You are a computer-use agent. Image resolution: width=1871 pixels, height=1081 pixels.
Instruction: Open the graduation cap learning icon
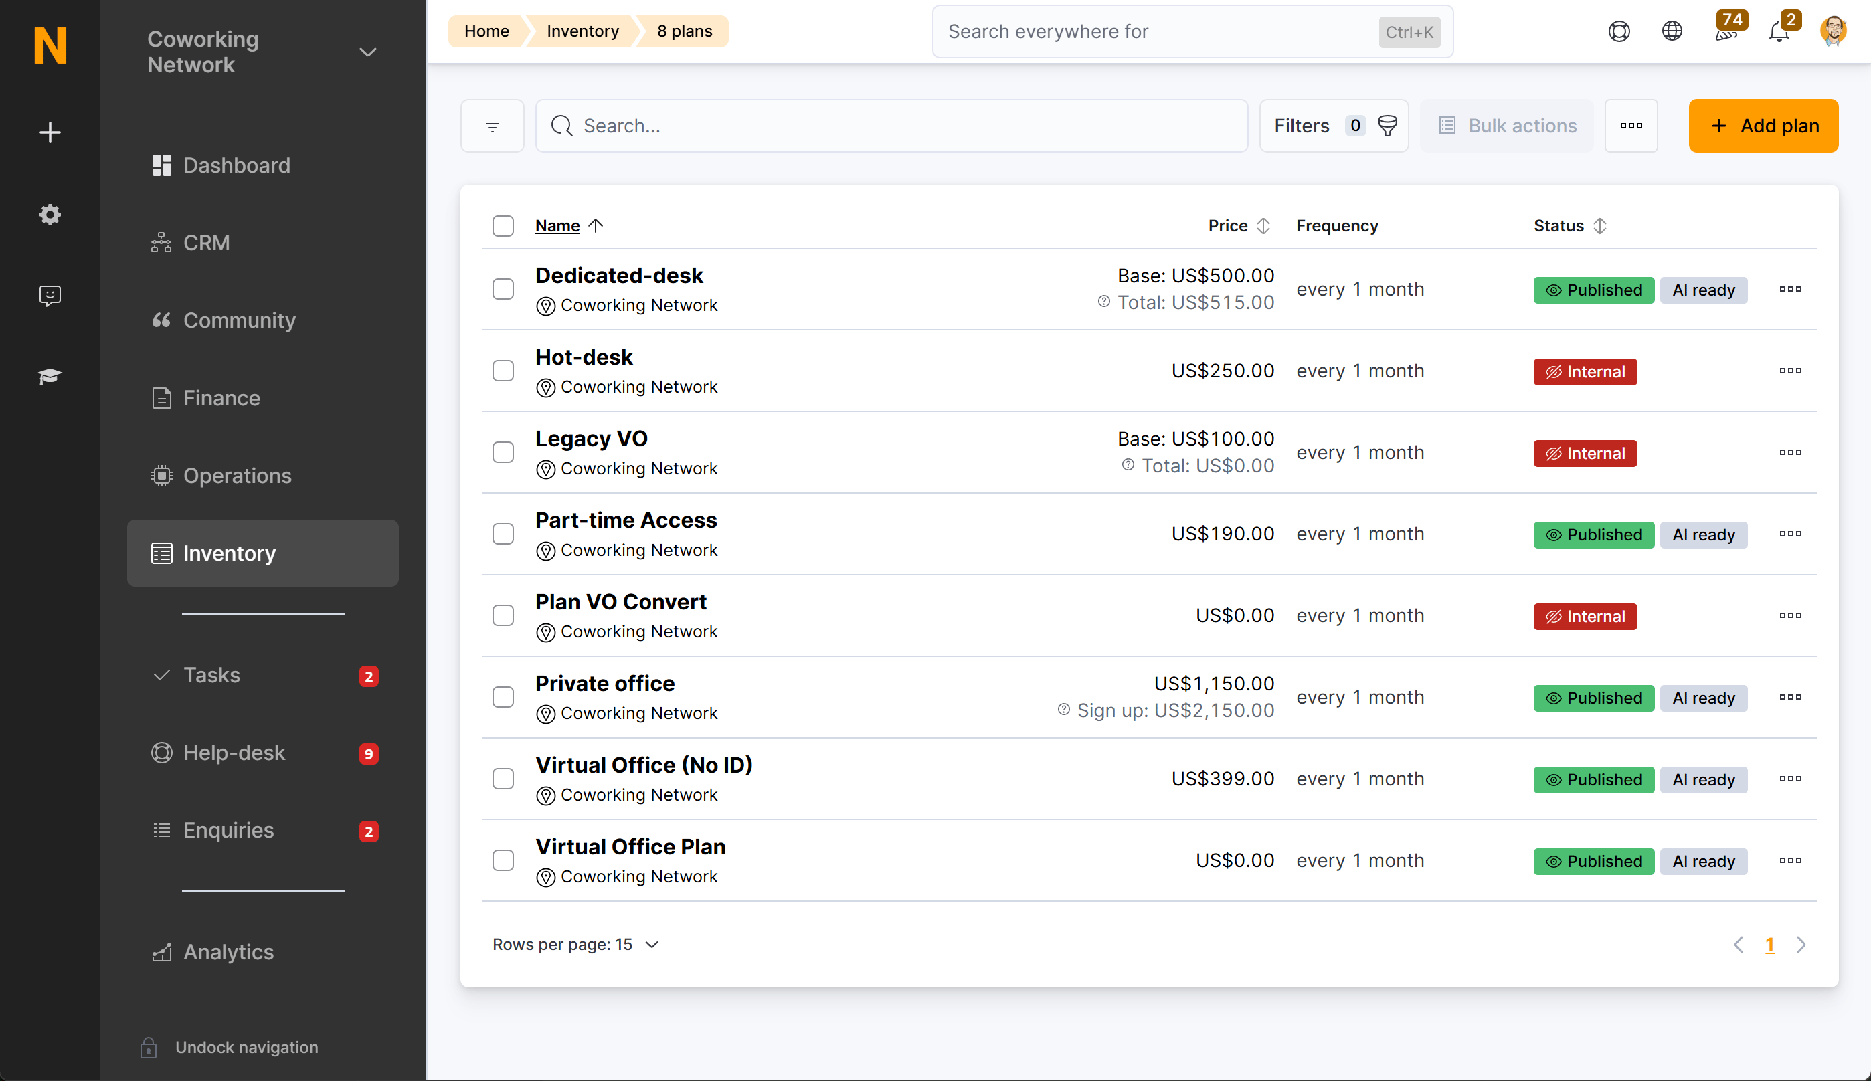(50, 376)
